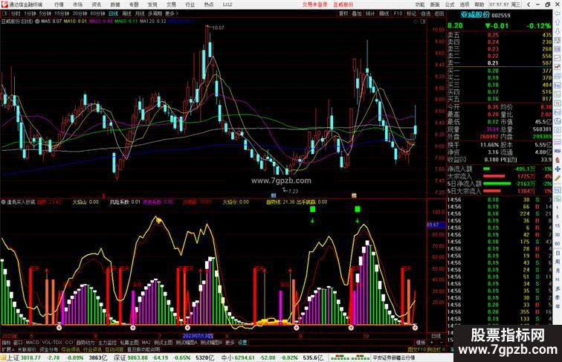The width and height of the screenshot is (562, 362).
Task: Click the 交易未登录 trading login link
Action: (314, 4)
